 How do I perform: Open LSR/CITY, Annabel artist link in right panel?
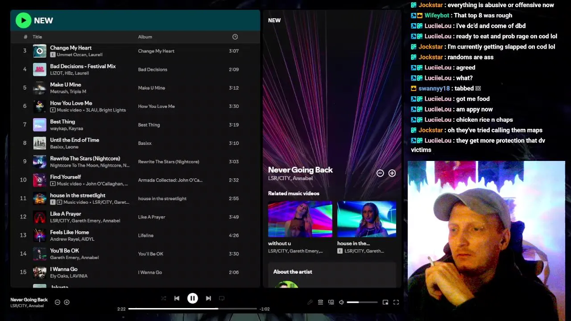coord(290,178)
